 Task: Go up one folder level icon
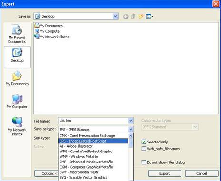[x=133, y=16]
